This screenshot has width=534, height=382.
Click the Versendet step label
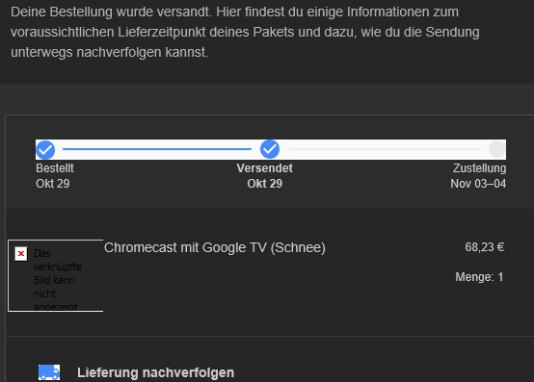[x=265, y=168]
